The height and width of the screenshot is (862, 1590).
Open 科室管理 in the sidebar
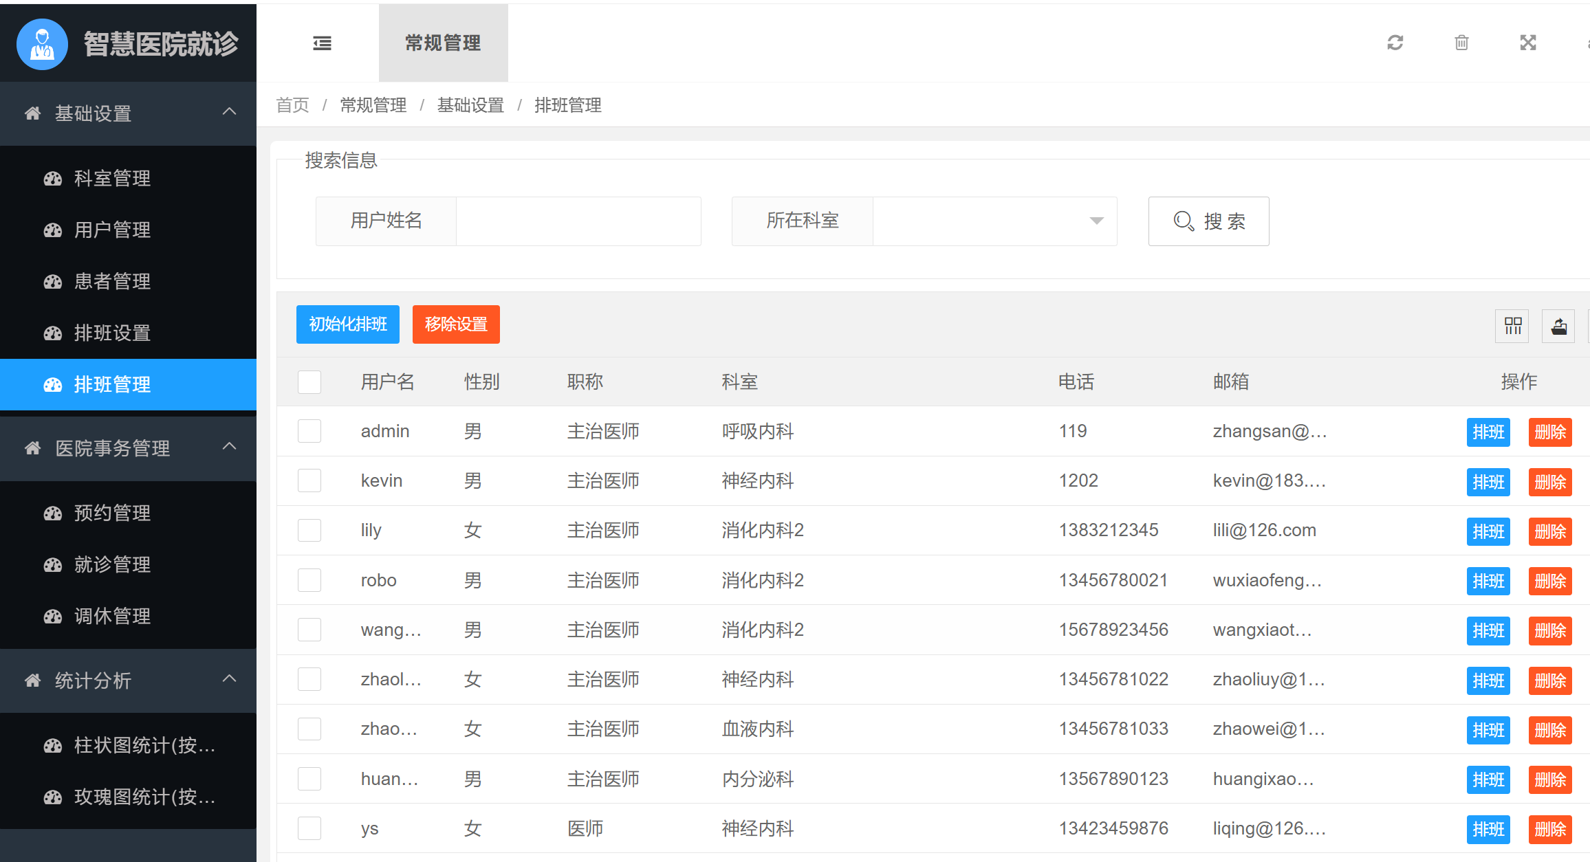click(112, 179)
